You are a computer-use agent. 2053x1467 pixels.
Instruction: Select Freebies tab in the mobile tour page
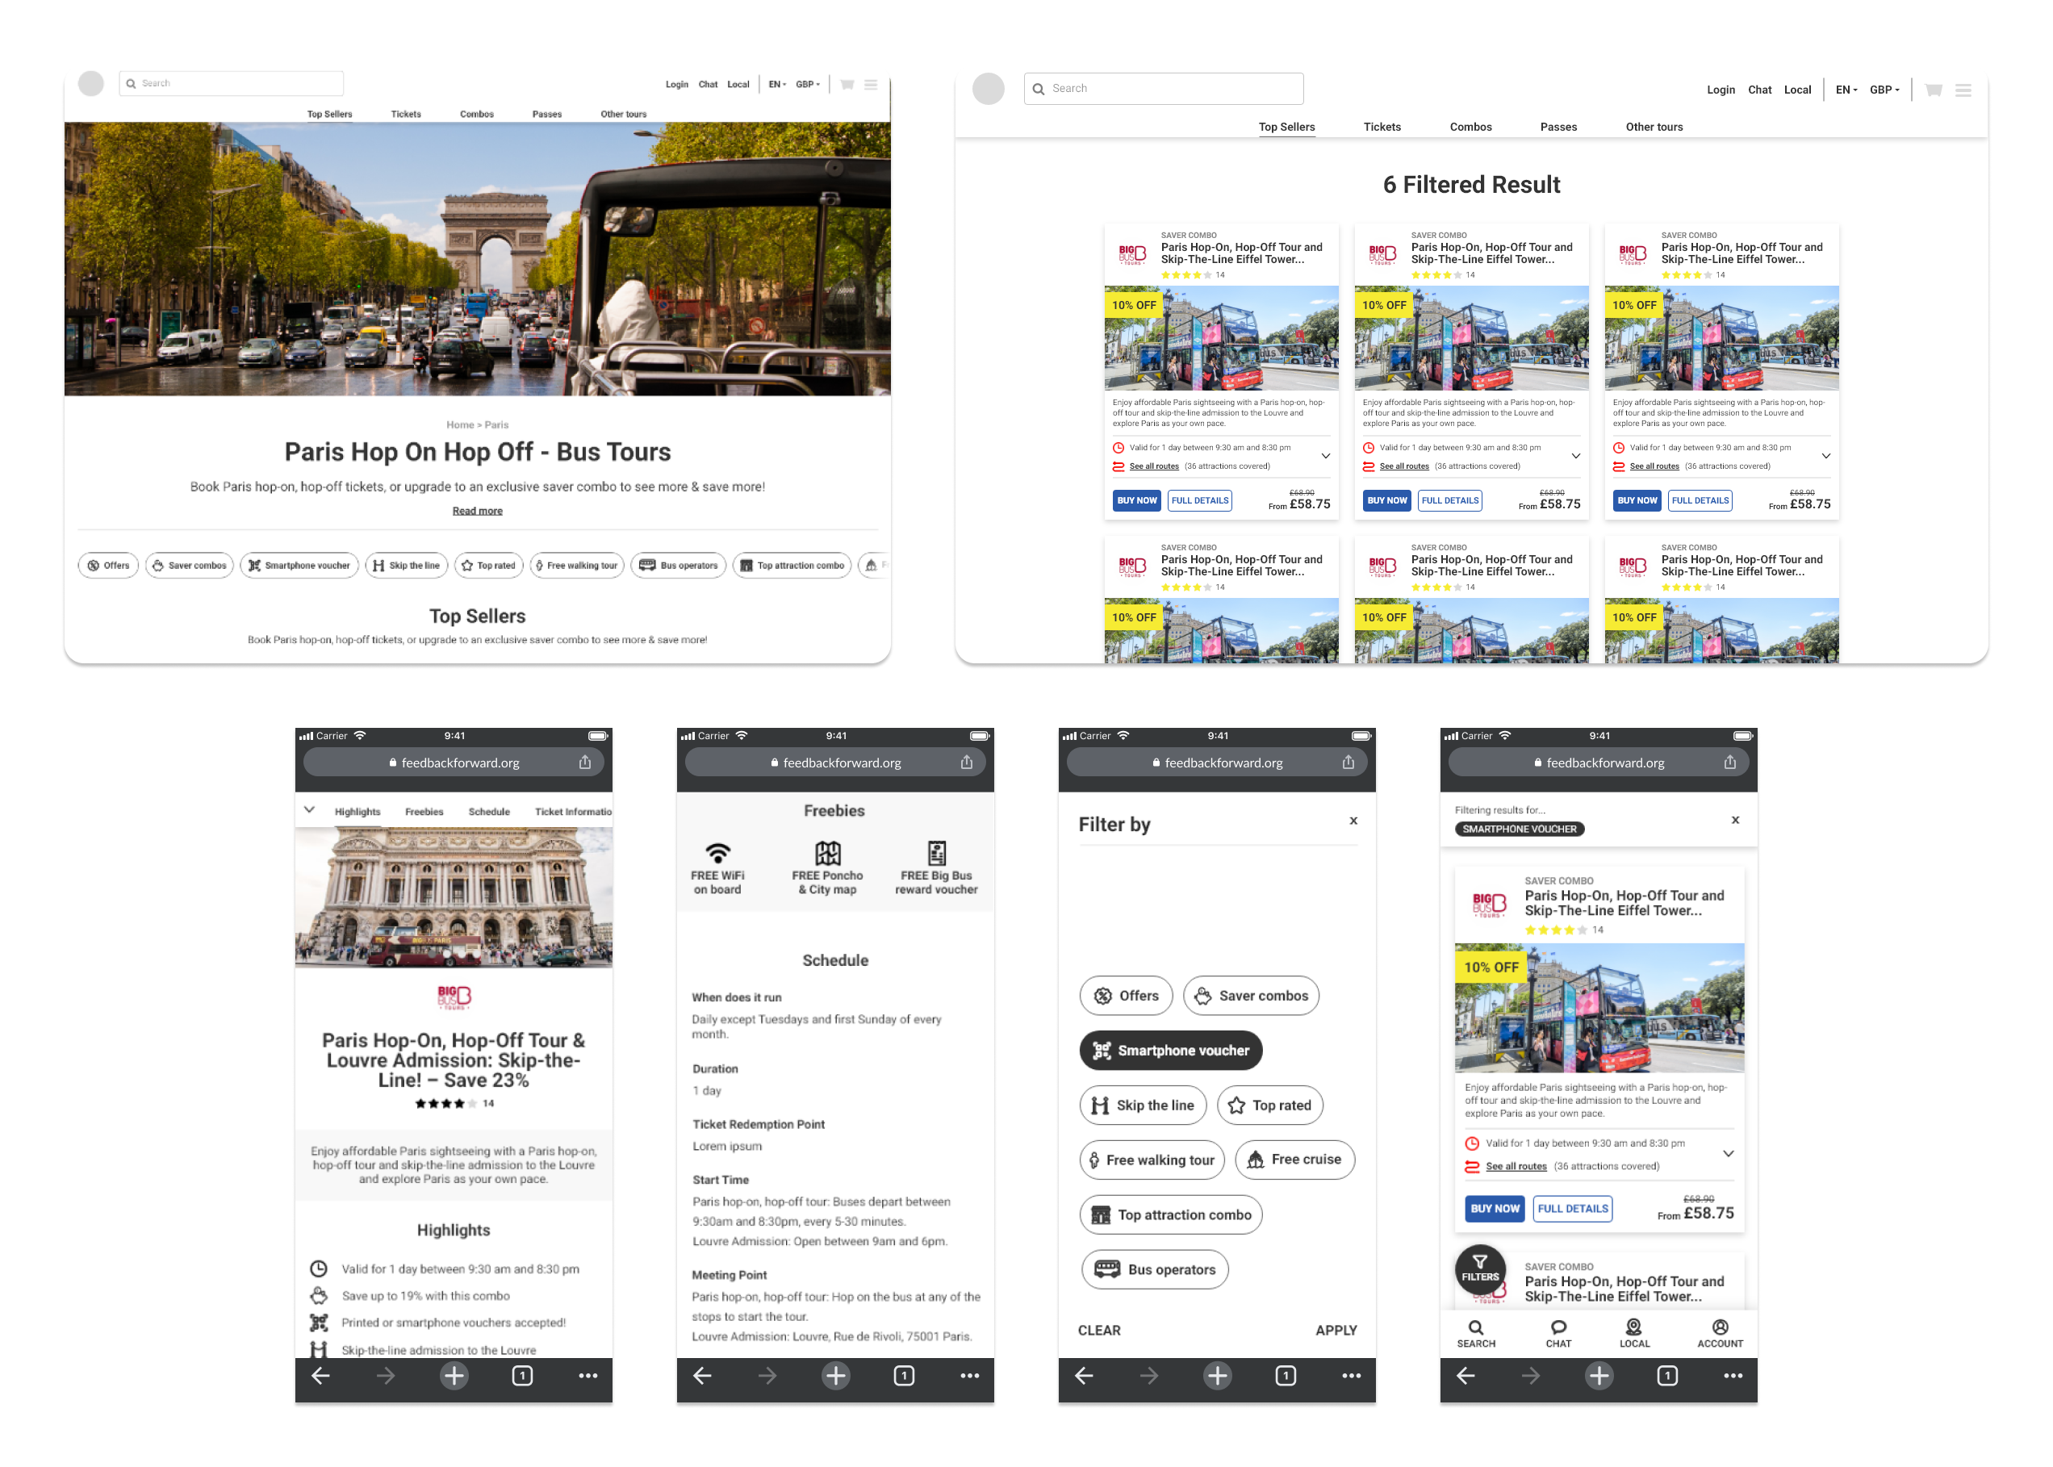pos(424,811)
